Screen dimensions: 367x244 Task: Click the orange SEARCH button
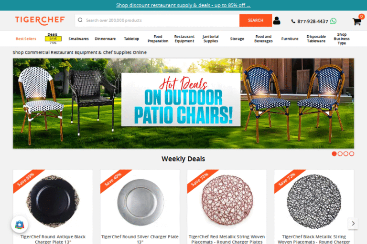coord(256,20)
